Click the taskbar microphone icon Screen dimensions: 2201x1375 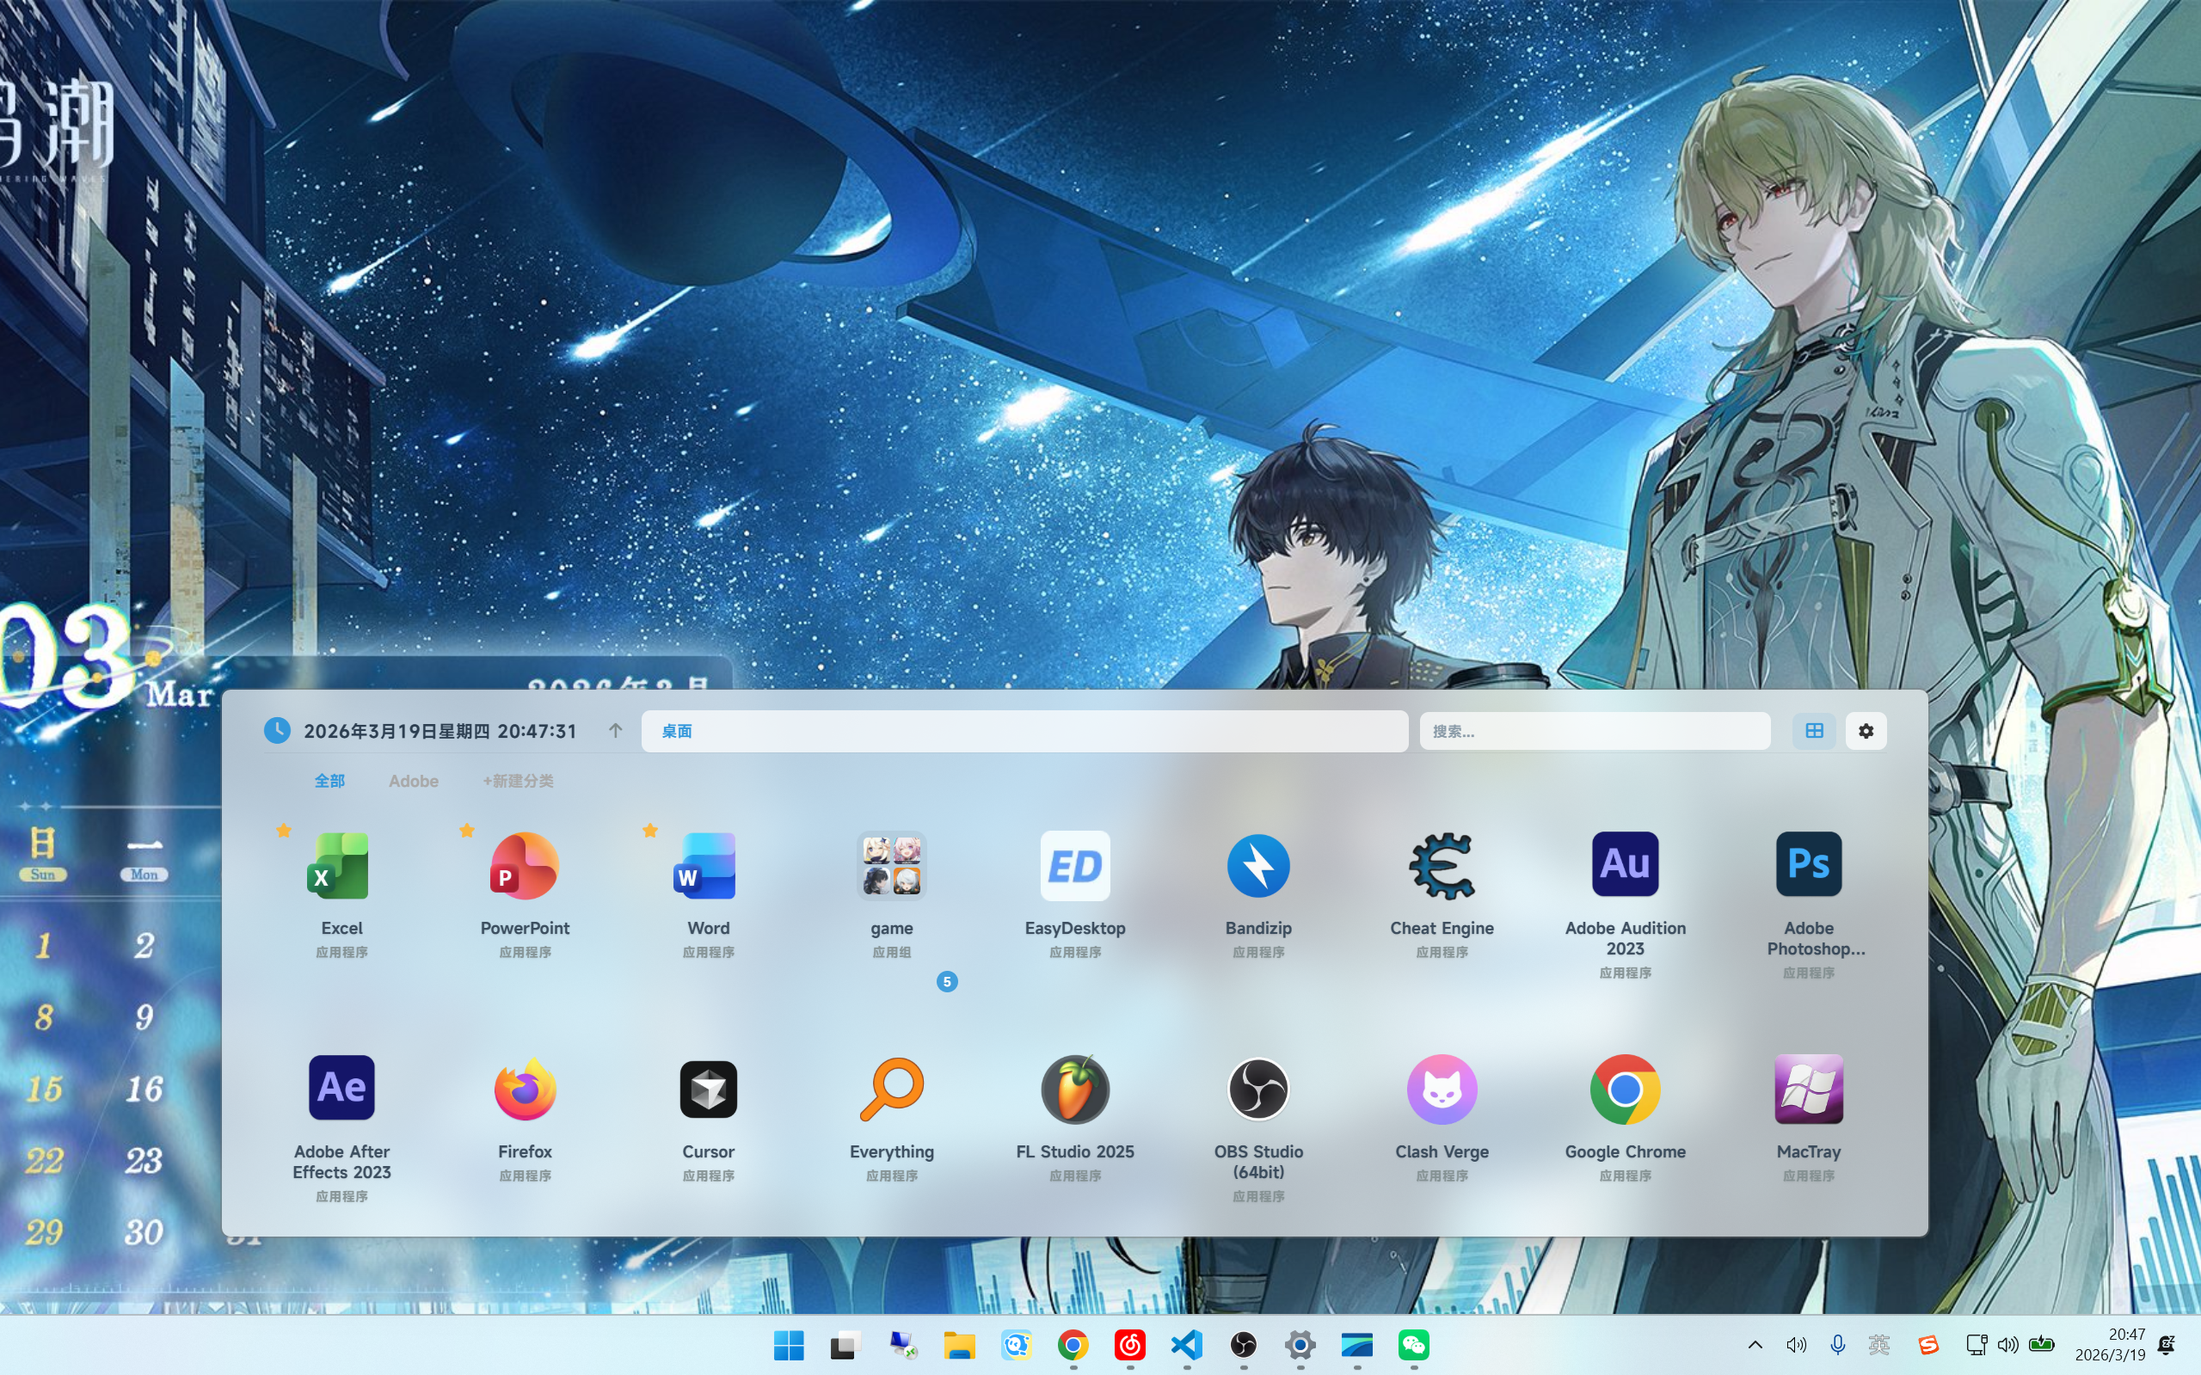coord(1837,1344)
